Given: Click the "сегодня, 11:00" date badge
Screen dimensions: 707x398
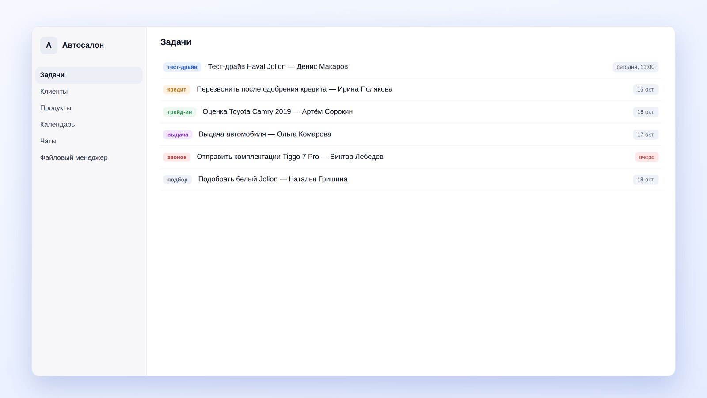Looking at the screenshot, I should tap(635, 67).
